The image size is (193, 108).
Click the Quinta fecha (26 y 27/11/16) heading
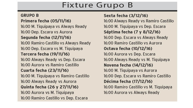click(x=49, y=87)
